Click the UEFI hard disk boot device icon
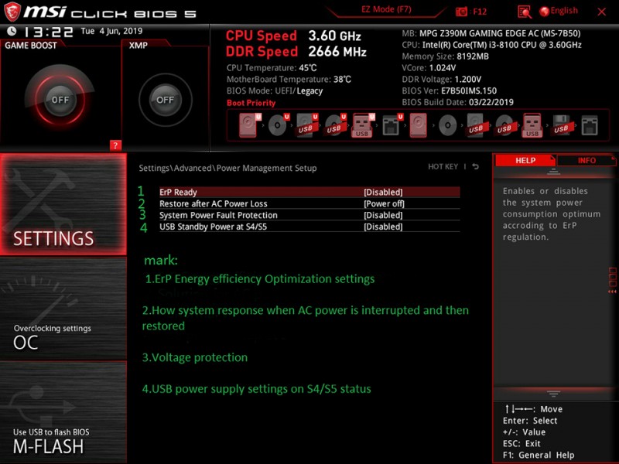 [250, 125]
